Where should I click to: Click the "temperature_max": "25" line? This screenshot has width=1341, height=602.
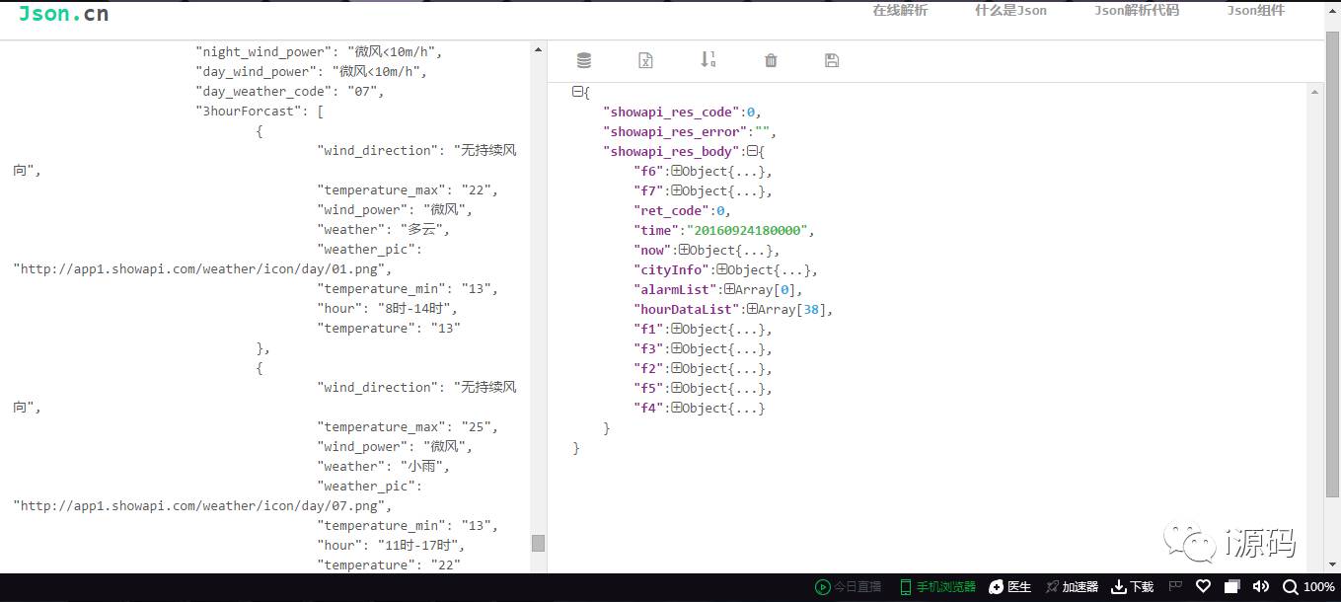pyautogui.click(x=408, y=427)
